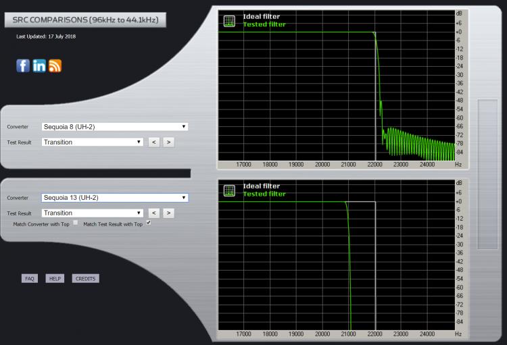Open the Facebook icon link
The height and width of the screenshot is (345, 507).
point(23,66)
